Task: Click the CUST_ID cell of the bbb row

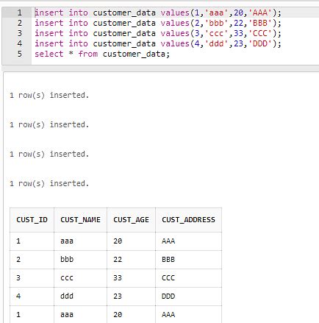Action: tap(32, 260)
